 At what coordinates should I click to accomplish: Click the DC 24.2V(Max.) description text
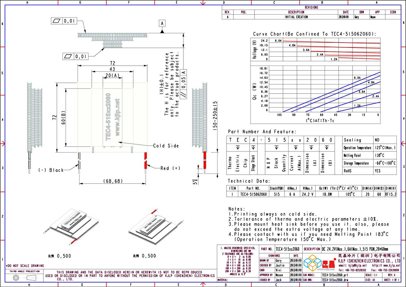355,249
